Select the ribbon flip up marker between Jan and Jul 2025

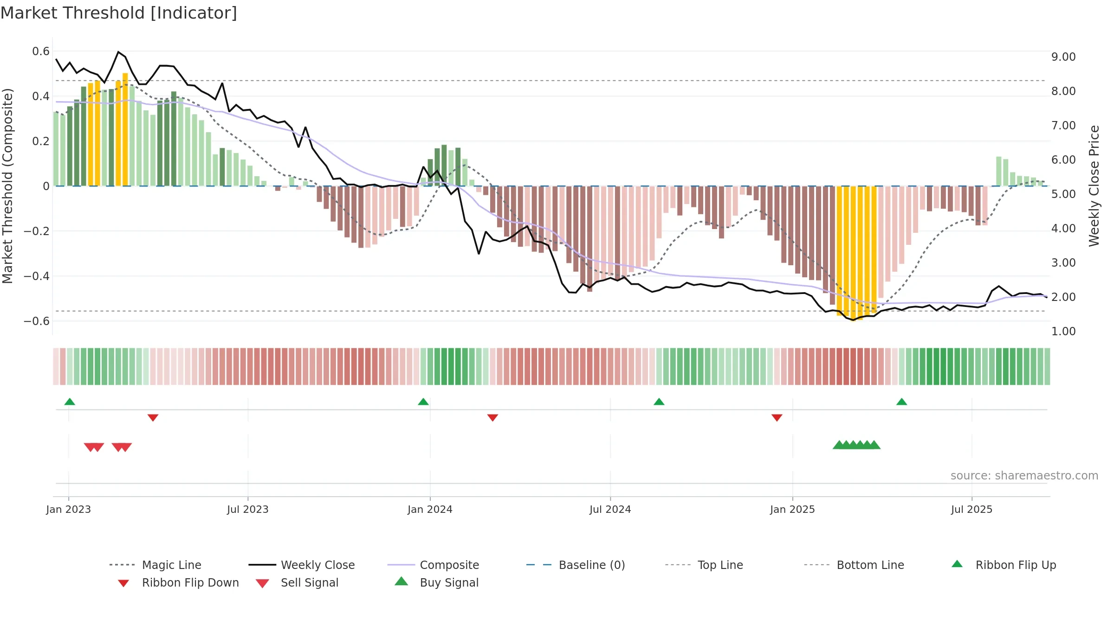point(902,402)
